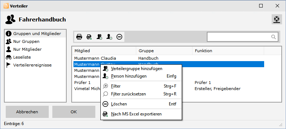Switch to Nur Gruppen view

click(35, 41)
